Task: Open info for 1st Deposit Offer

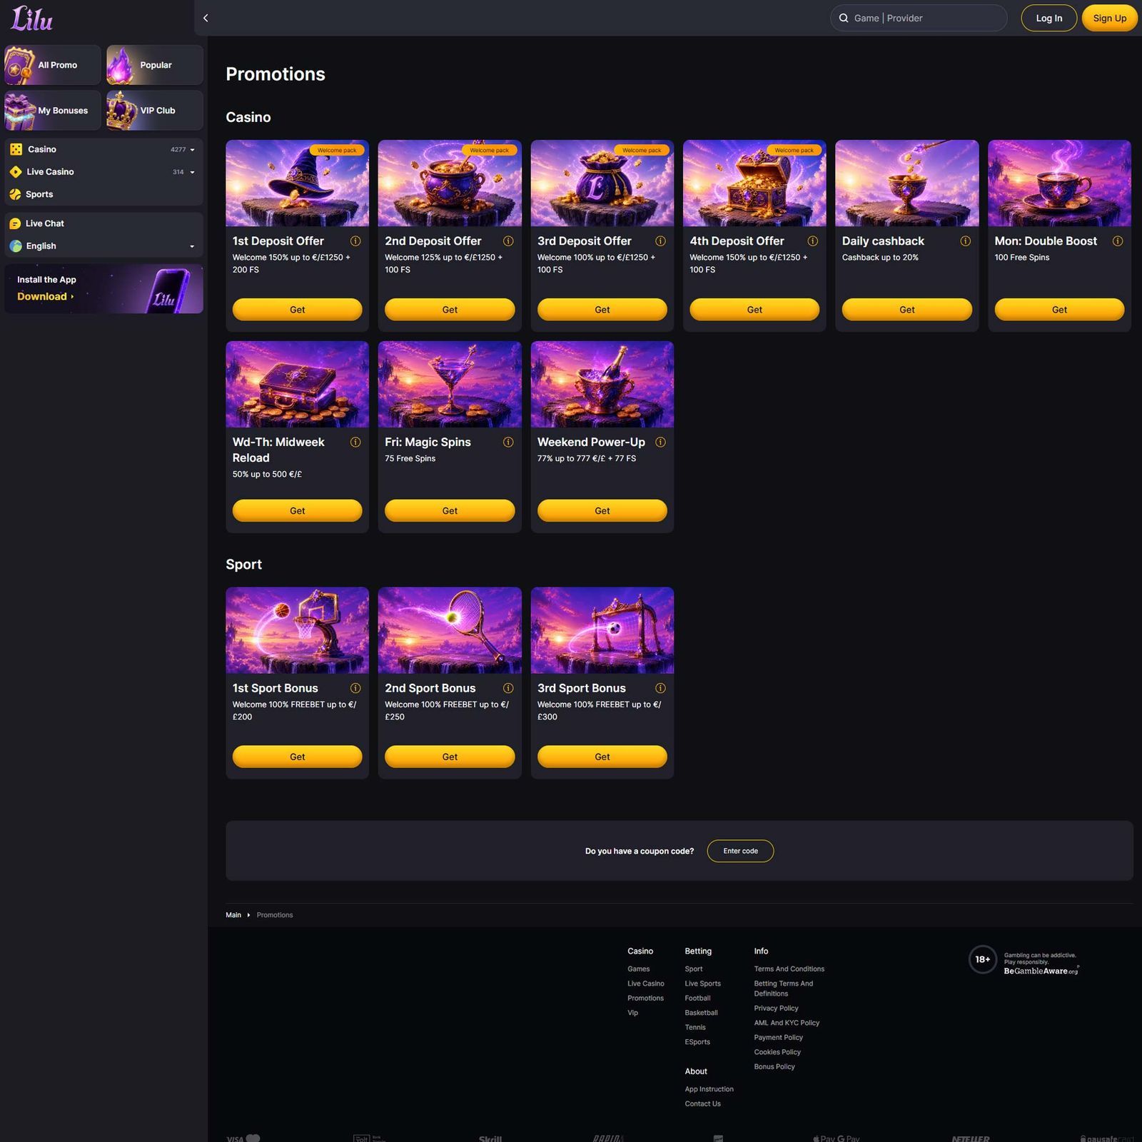Action: pyautogui.click(x=355, y=241)
